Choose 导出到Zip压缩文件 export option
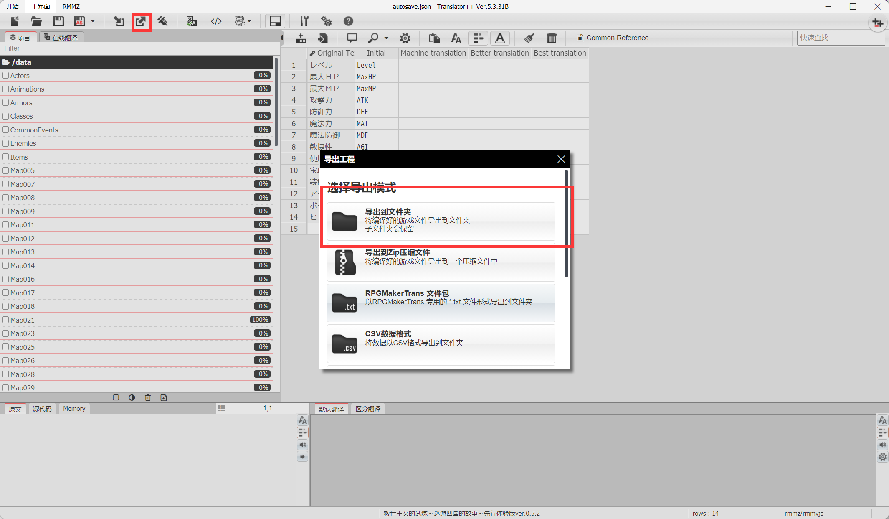 tap(441, 262)
